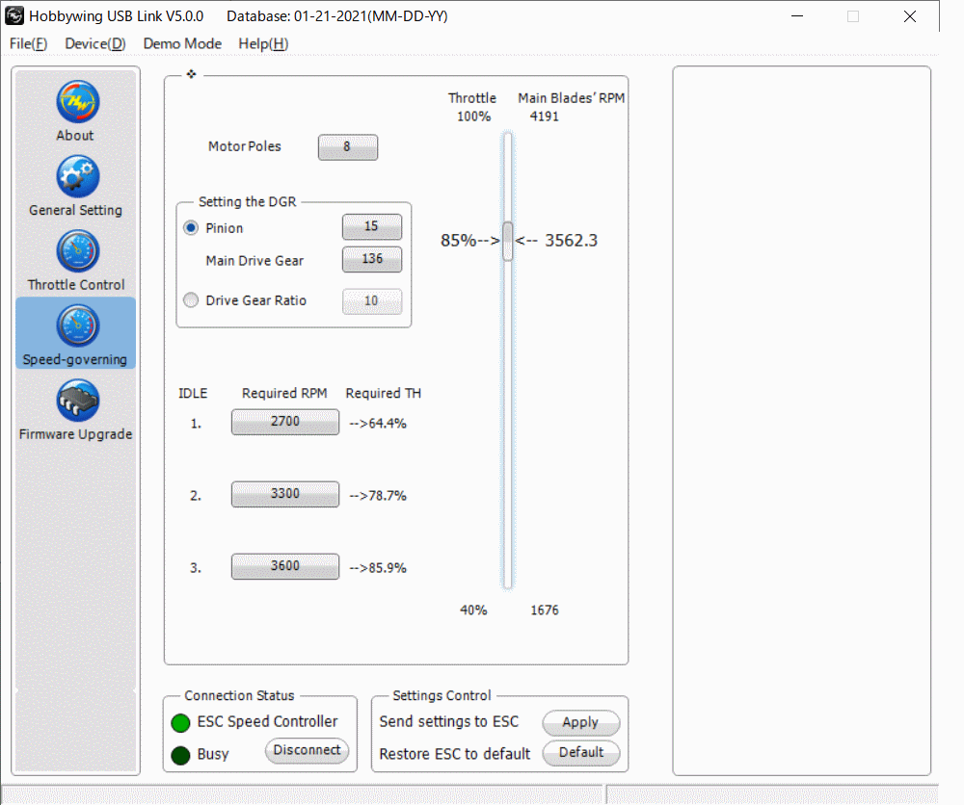Select the Speed-governing gauge icon
The image size is (964, 805).
[77, 326]
